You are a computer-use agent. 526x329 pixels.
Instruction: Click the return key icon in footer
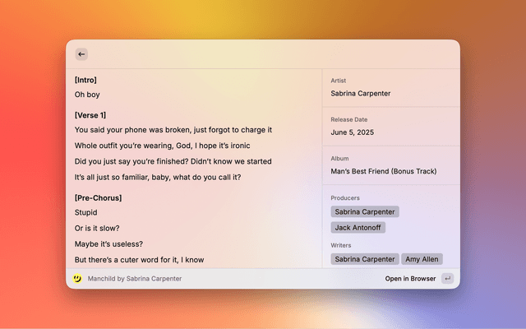pos(447,279)
